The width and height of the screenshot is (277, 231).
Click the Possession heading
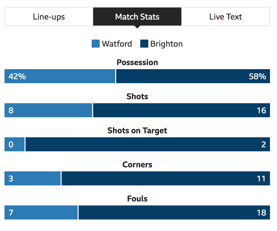pyautogui.click(x=137, y=62)
